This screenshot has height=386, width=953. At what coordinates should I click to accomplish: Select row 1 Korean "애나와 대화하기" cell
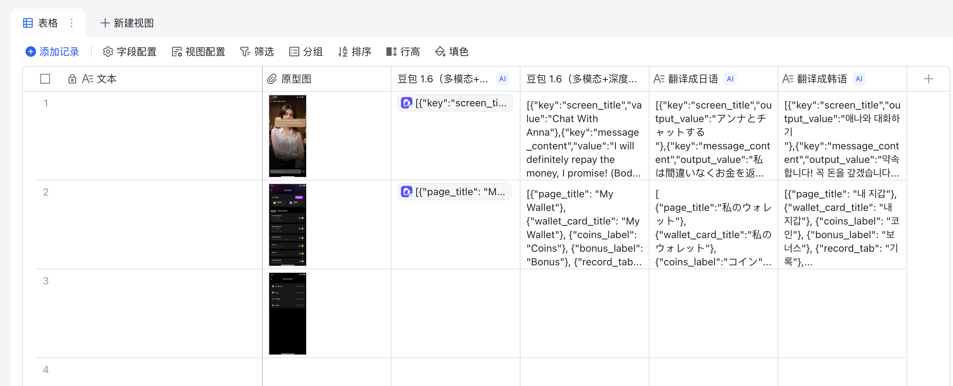(x=842, y=136)
